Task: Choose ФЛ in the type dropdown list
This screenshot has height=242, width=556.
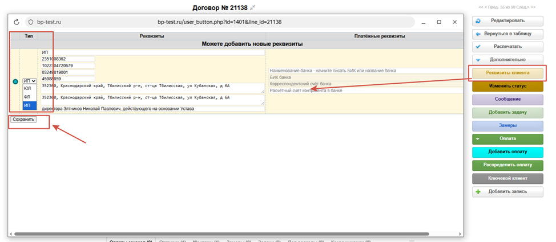Action: 27,97
